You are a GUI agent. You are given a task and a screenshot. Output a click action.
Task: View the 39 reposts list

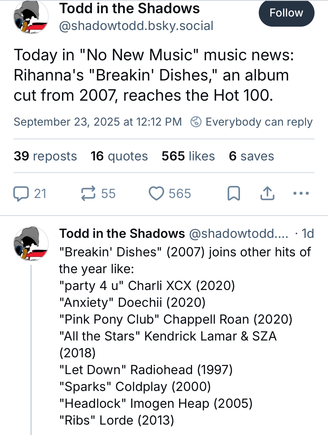point(45,156)
